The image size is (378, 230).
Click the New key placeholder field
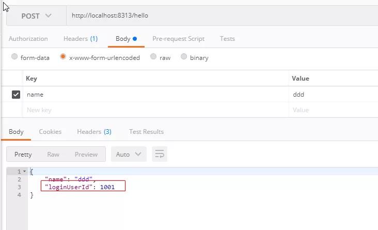[x=156, y=110]
